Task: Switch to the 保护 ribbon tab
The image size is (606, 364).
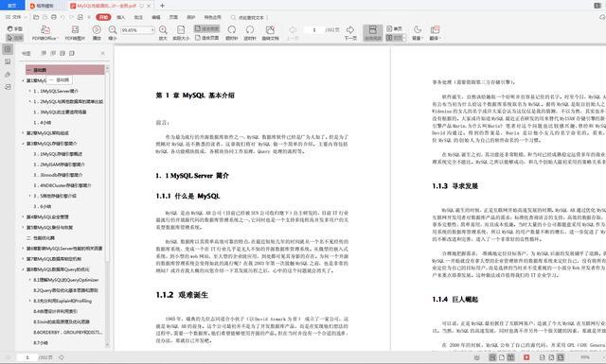Action: [191, 17]
